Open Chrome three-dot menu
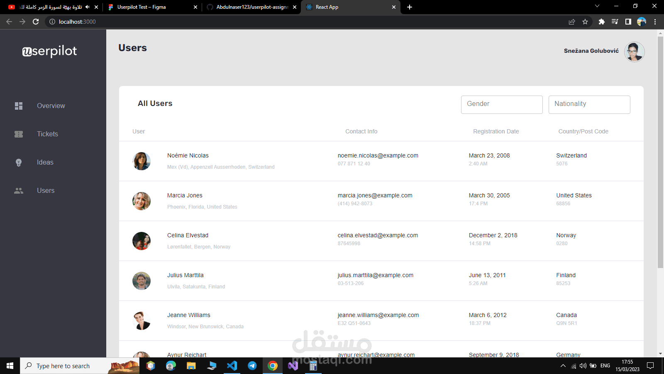This screenshot has width=664, height=374. coord(655,22)
